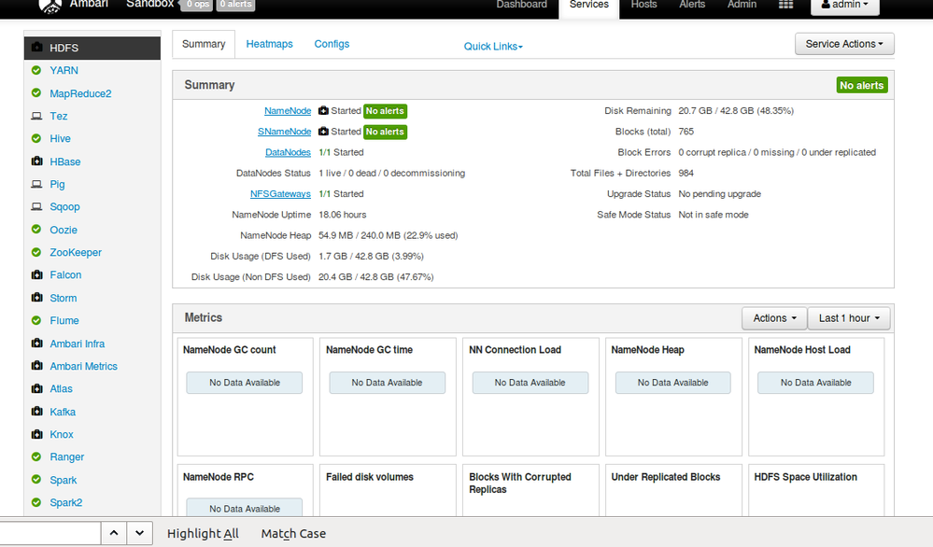Open the Hosts menu item
Image resolution: width=933 pixels, height=547 pixels.
coord(643,5)
